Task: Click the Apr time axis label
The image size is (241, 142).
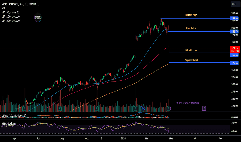Action: (x=15, y=138)
